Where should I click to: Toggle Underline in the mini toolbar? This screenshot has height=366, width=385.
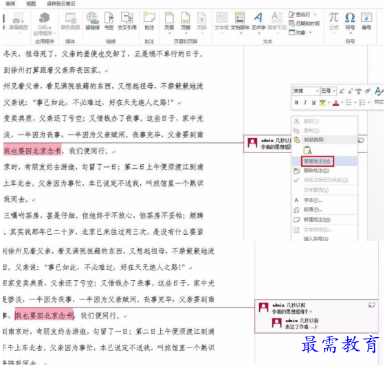(x=313, y=102)
